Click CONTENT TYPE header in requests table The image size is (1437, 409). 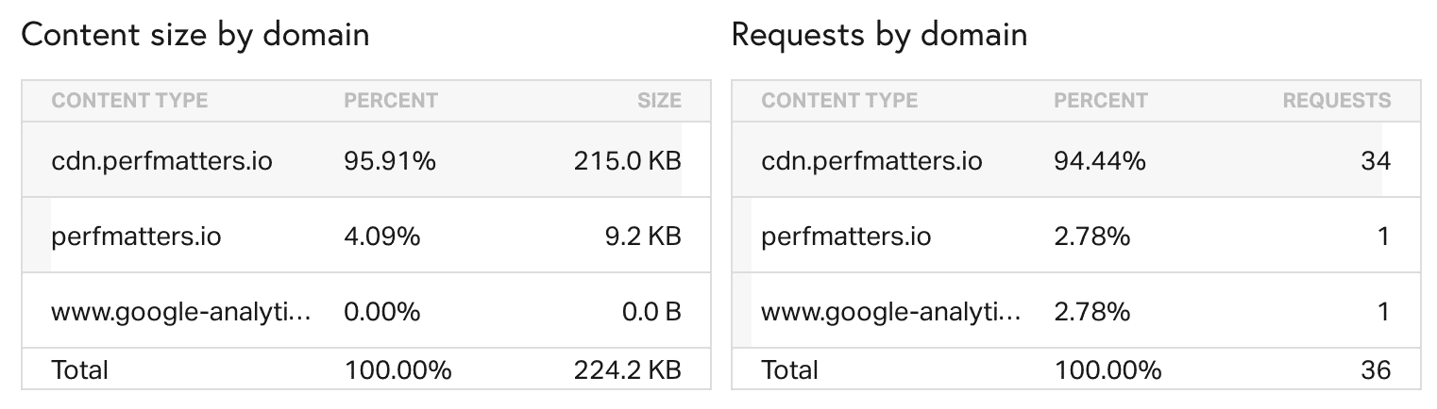pyautogui.click(x=839, y=101)
